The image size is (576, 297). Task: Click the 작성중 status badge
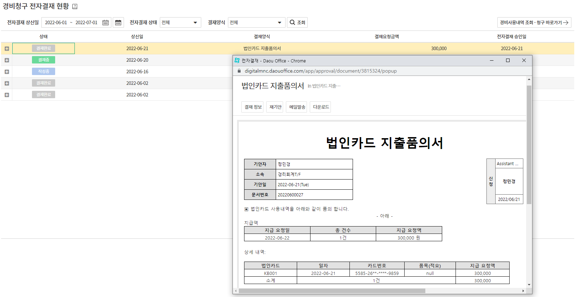(44, 72)
